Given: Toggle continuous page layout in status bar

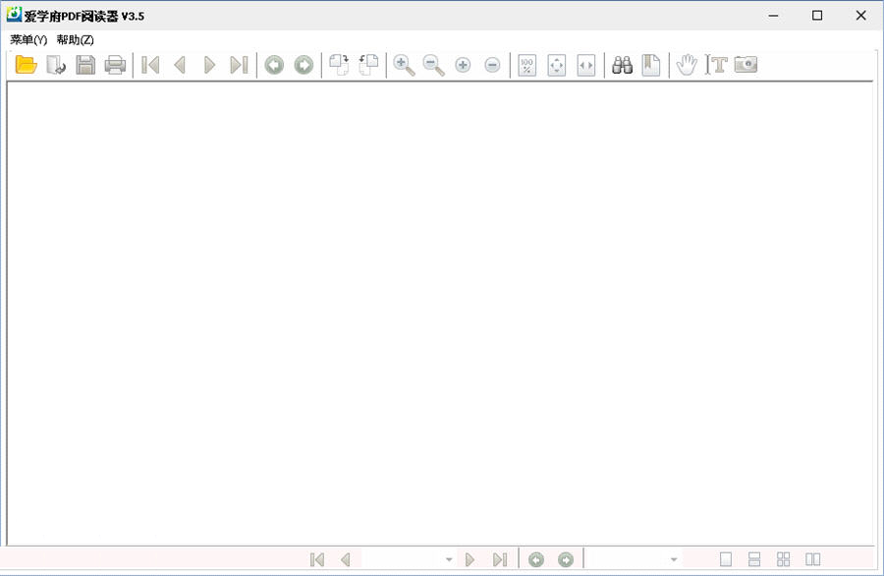Looking at the screenshot, I should [x=754, y=559].
